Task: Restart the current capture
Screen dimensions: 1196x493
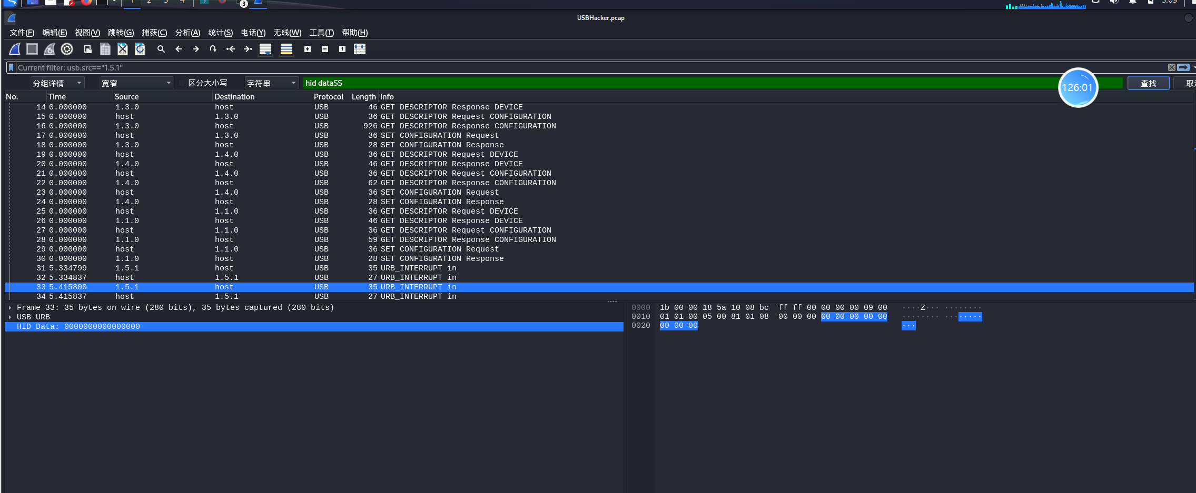Action: [x=50, y=49]
